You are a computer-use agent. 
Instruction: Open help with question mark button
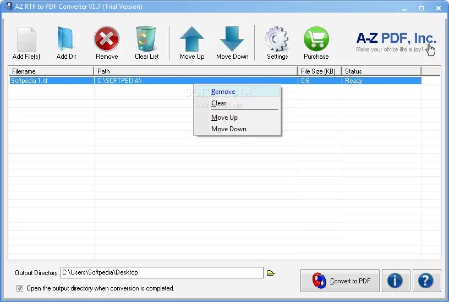point(426,281)
